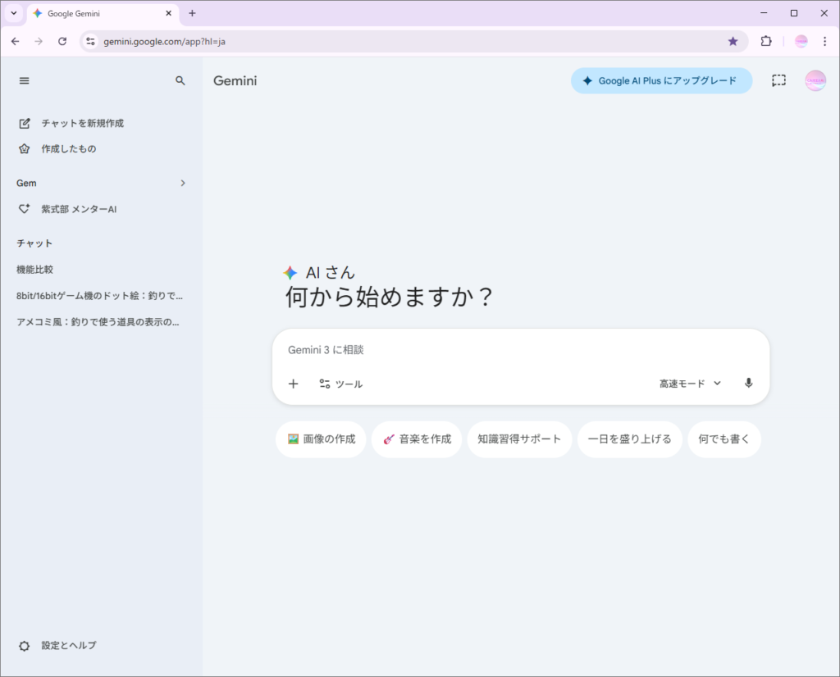Screen dimensions: 840x677
Task: Click the temporary chat dashed bubble icon
Action: [x=778, y=80]
